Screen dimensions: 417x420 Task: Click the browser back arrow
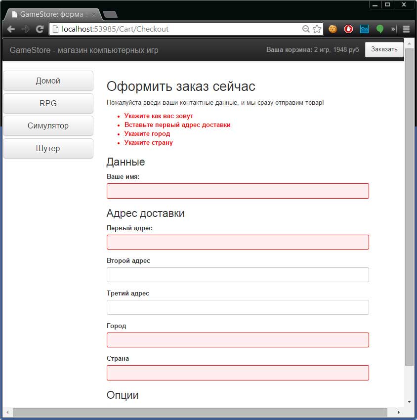11,29
